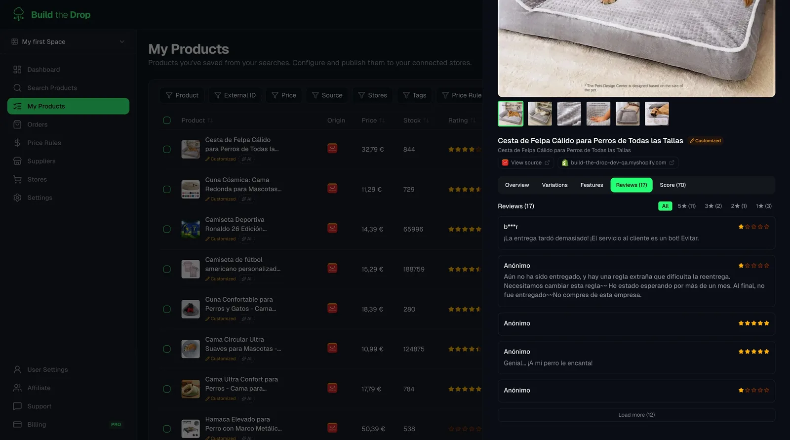Open the Product filter
Screen dimensions: 790x440
coord(182,95)
